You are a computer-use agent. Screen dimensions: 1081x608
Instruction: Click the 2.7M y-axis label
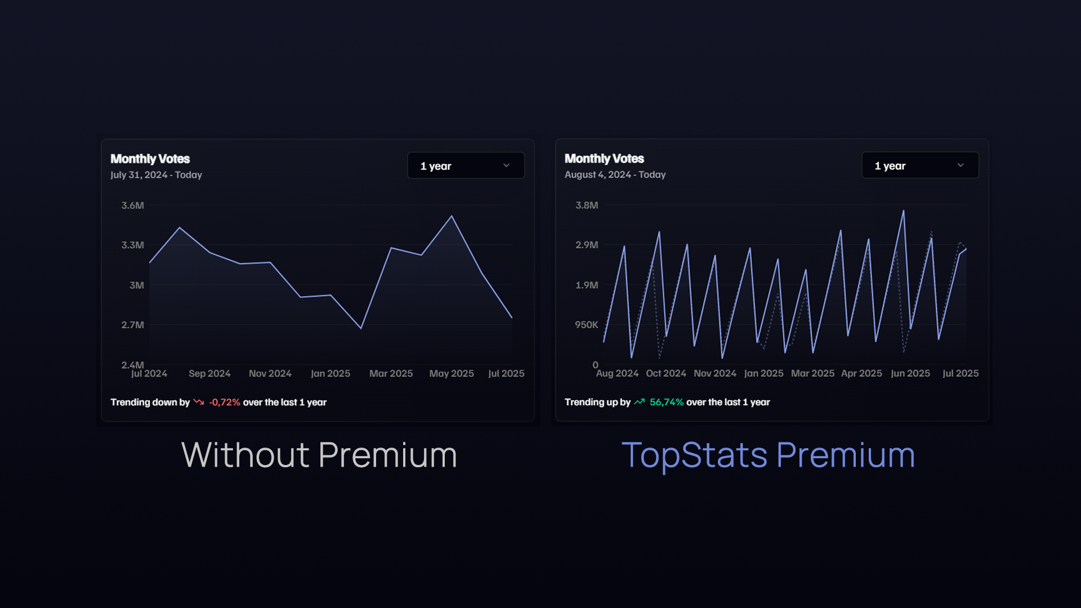tap(133, 325)
